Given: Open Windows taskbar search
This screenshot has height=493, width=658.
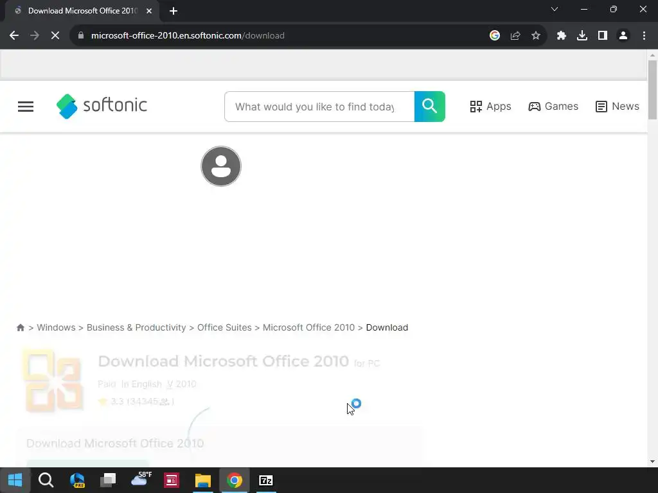Looking at the screenshot, I should click(x=46, y=480).
